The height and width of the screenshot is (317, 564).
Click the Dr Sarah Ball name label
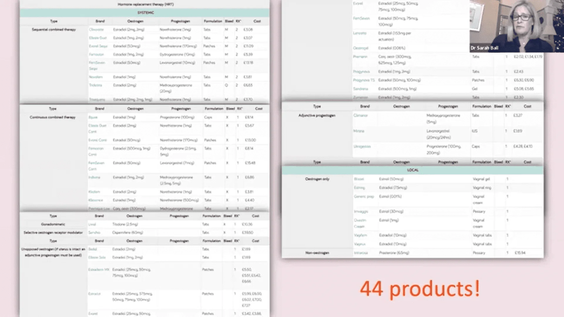pyautogui.click(x=484, y=48)
